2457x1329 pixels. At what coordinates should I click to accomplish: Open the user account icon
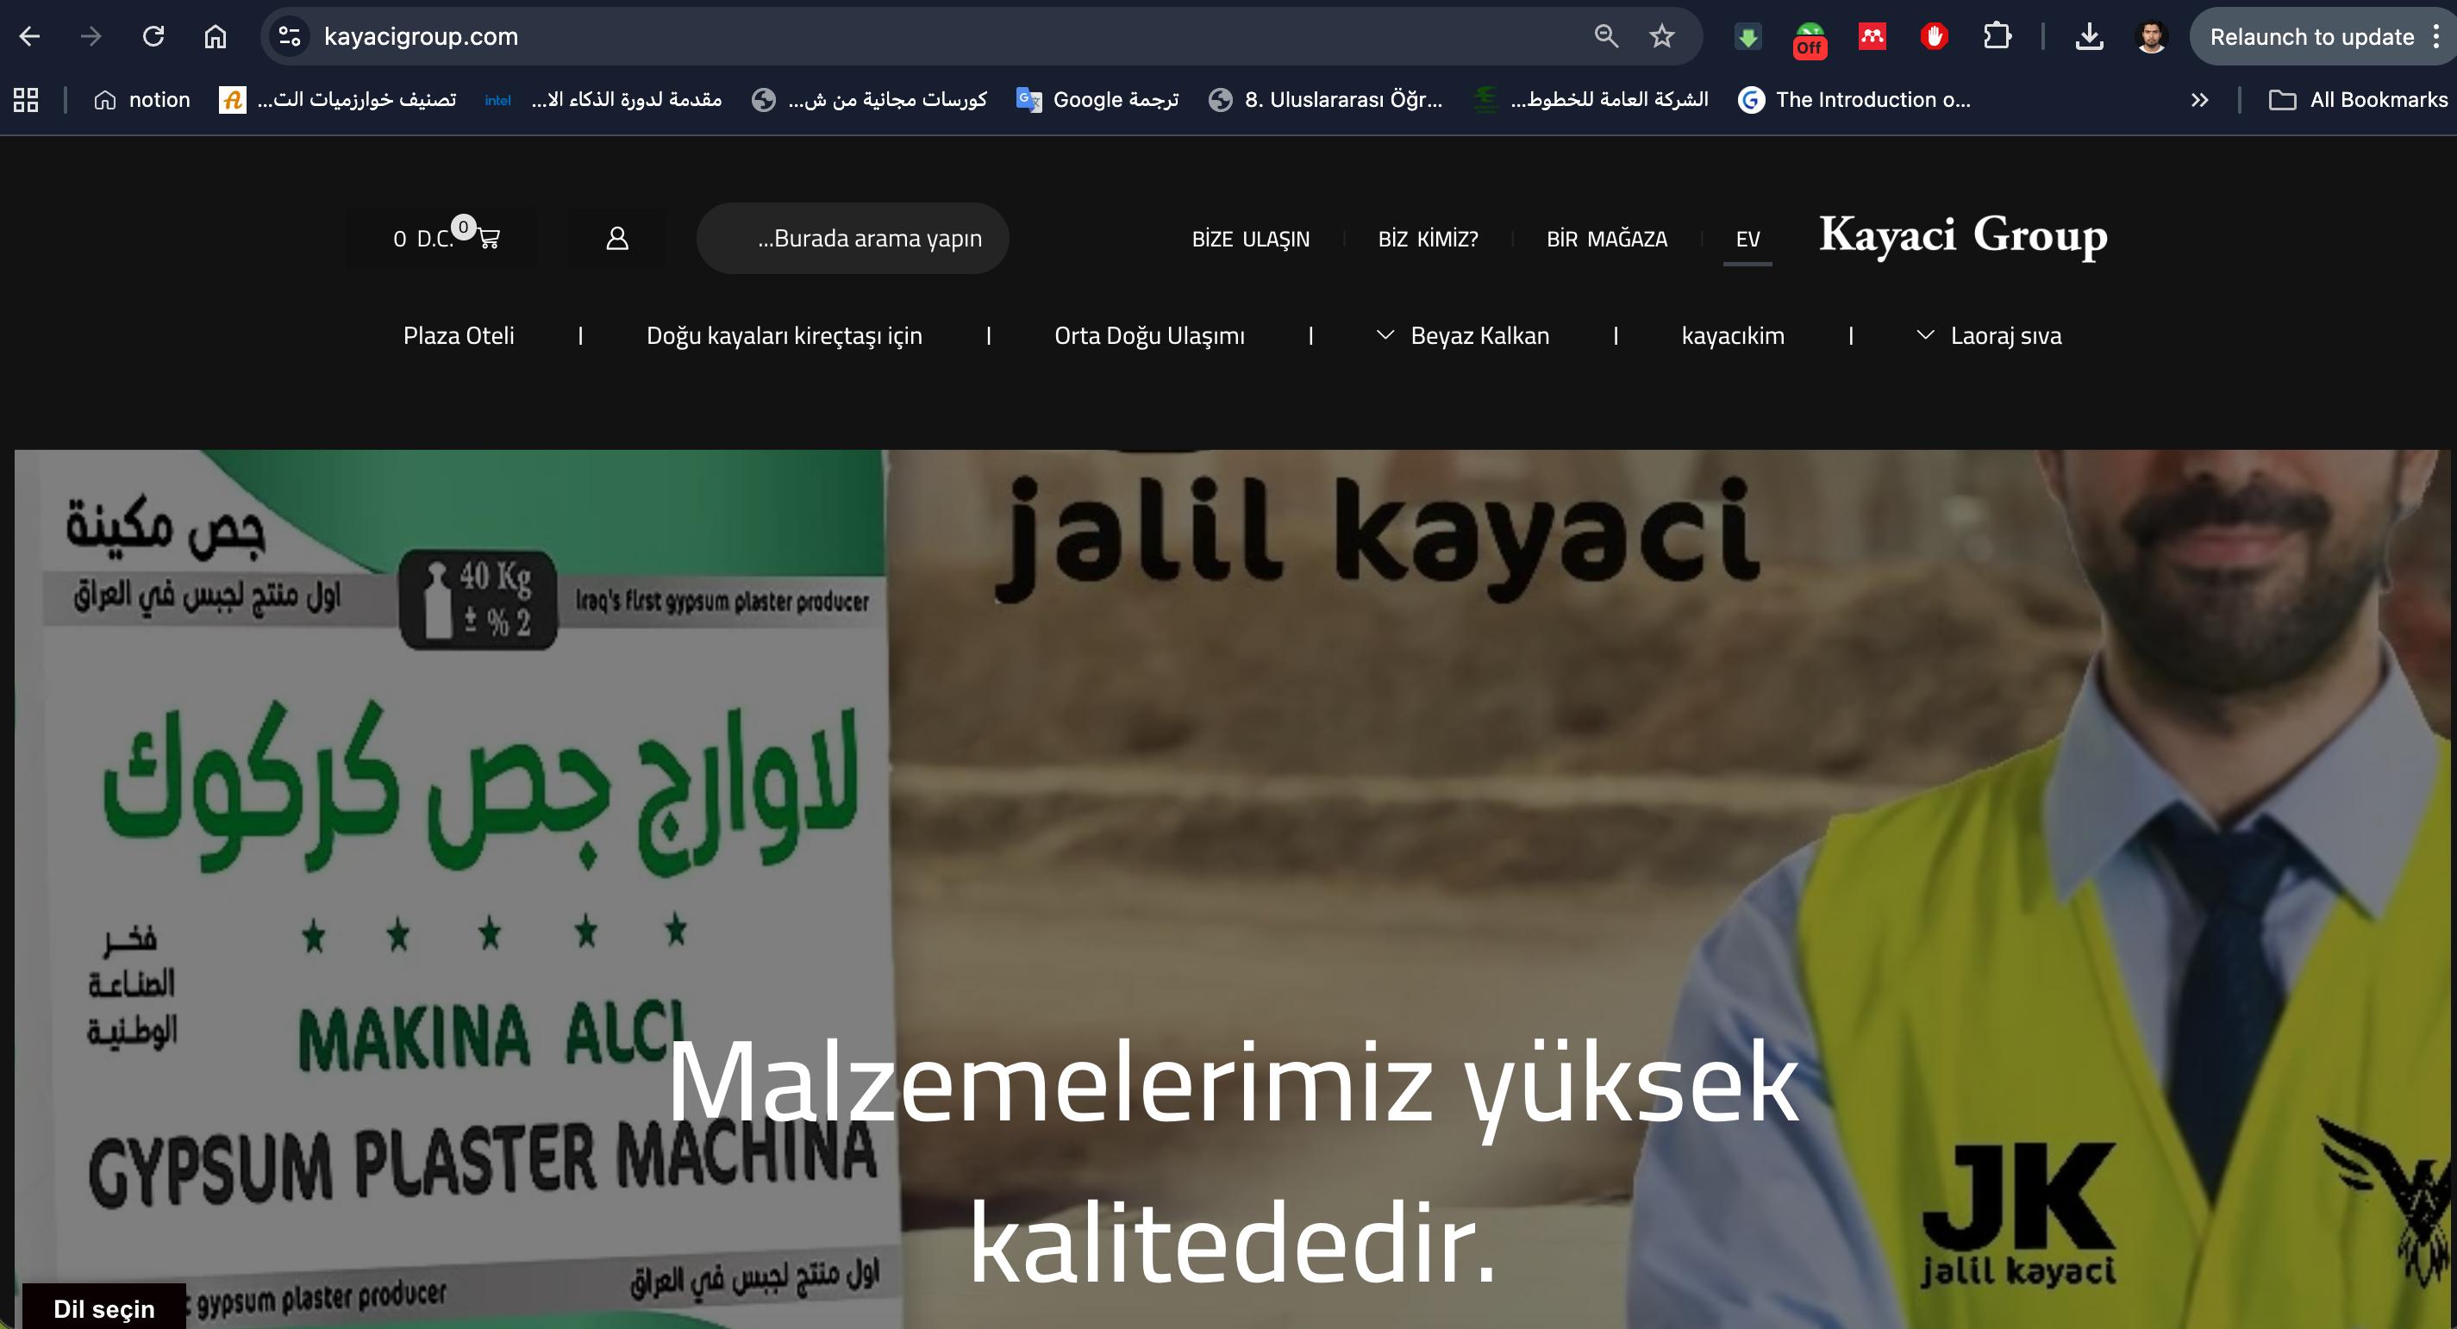click(x=617, y=239)
